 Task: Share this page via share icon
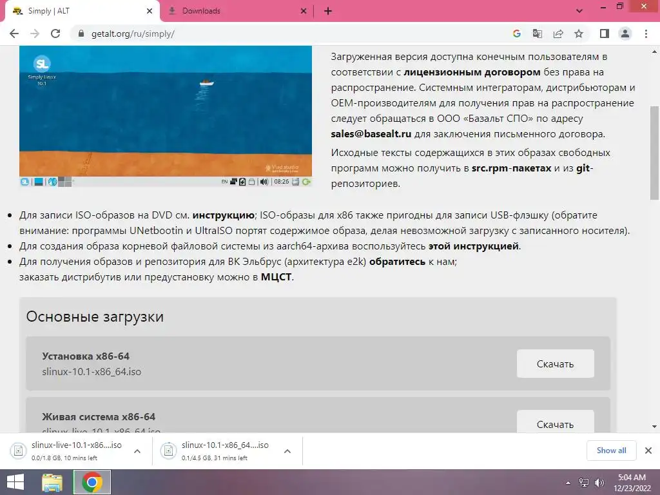click(x=558, y=34)
